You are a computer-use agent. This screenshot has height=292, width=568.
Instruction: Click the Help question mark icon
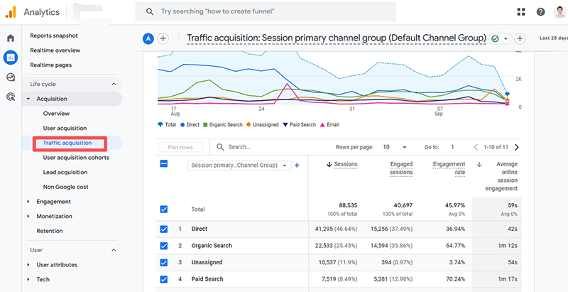coord(541,12)
